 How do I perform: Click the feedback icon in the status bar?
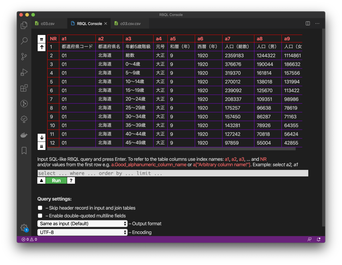[x=310, y=239]
